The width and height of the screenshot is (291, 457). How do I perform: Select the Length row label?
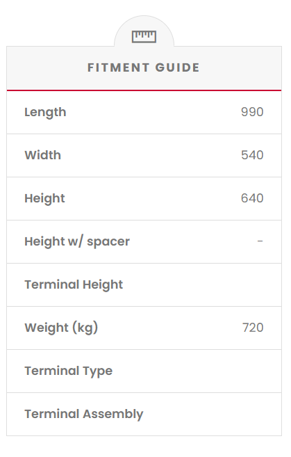click(x=45, y=113)
